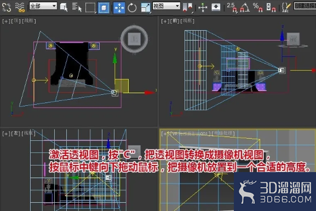Click the green Y axis arrow in the top viewport
Image resolution: width=316 pixels, height=211 pixels.
[x=115, y=59]
